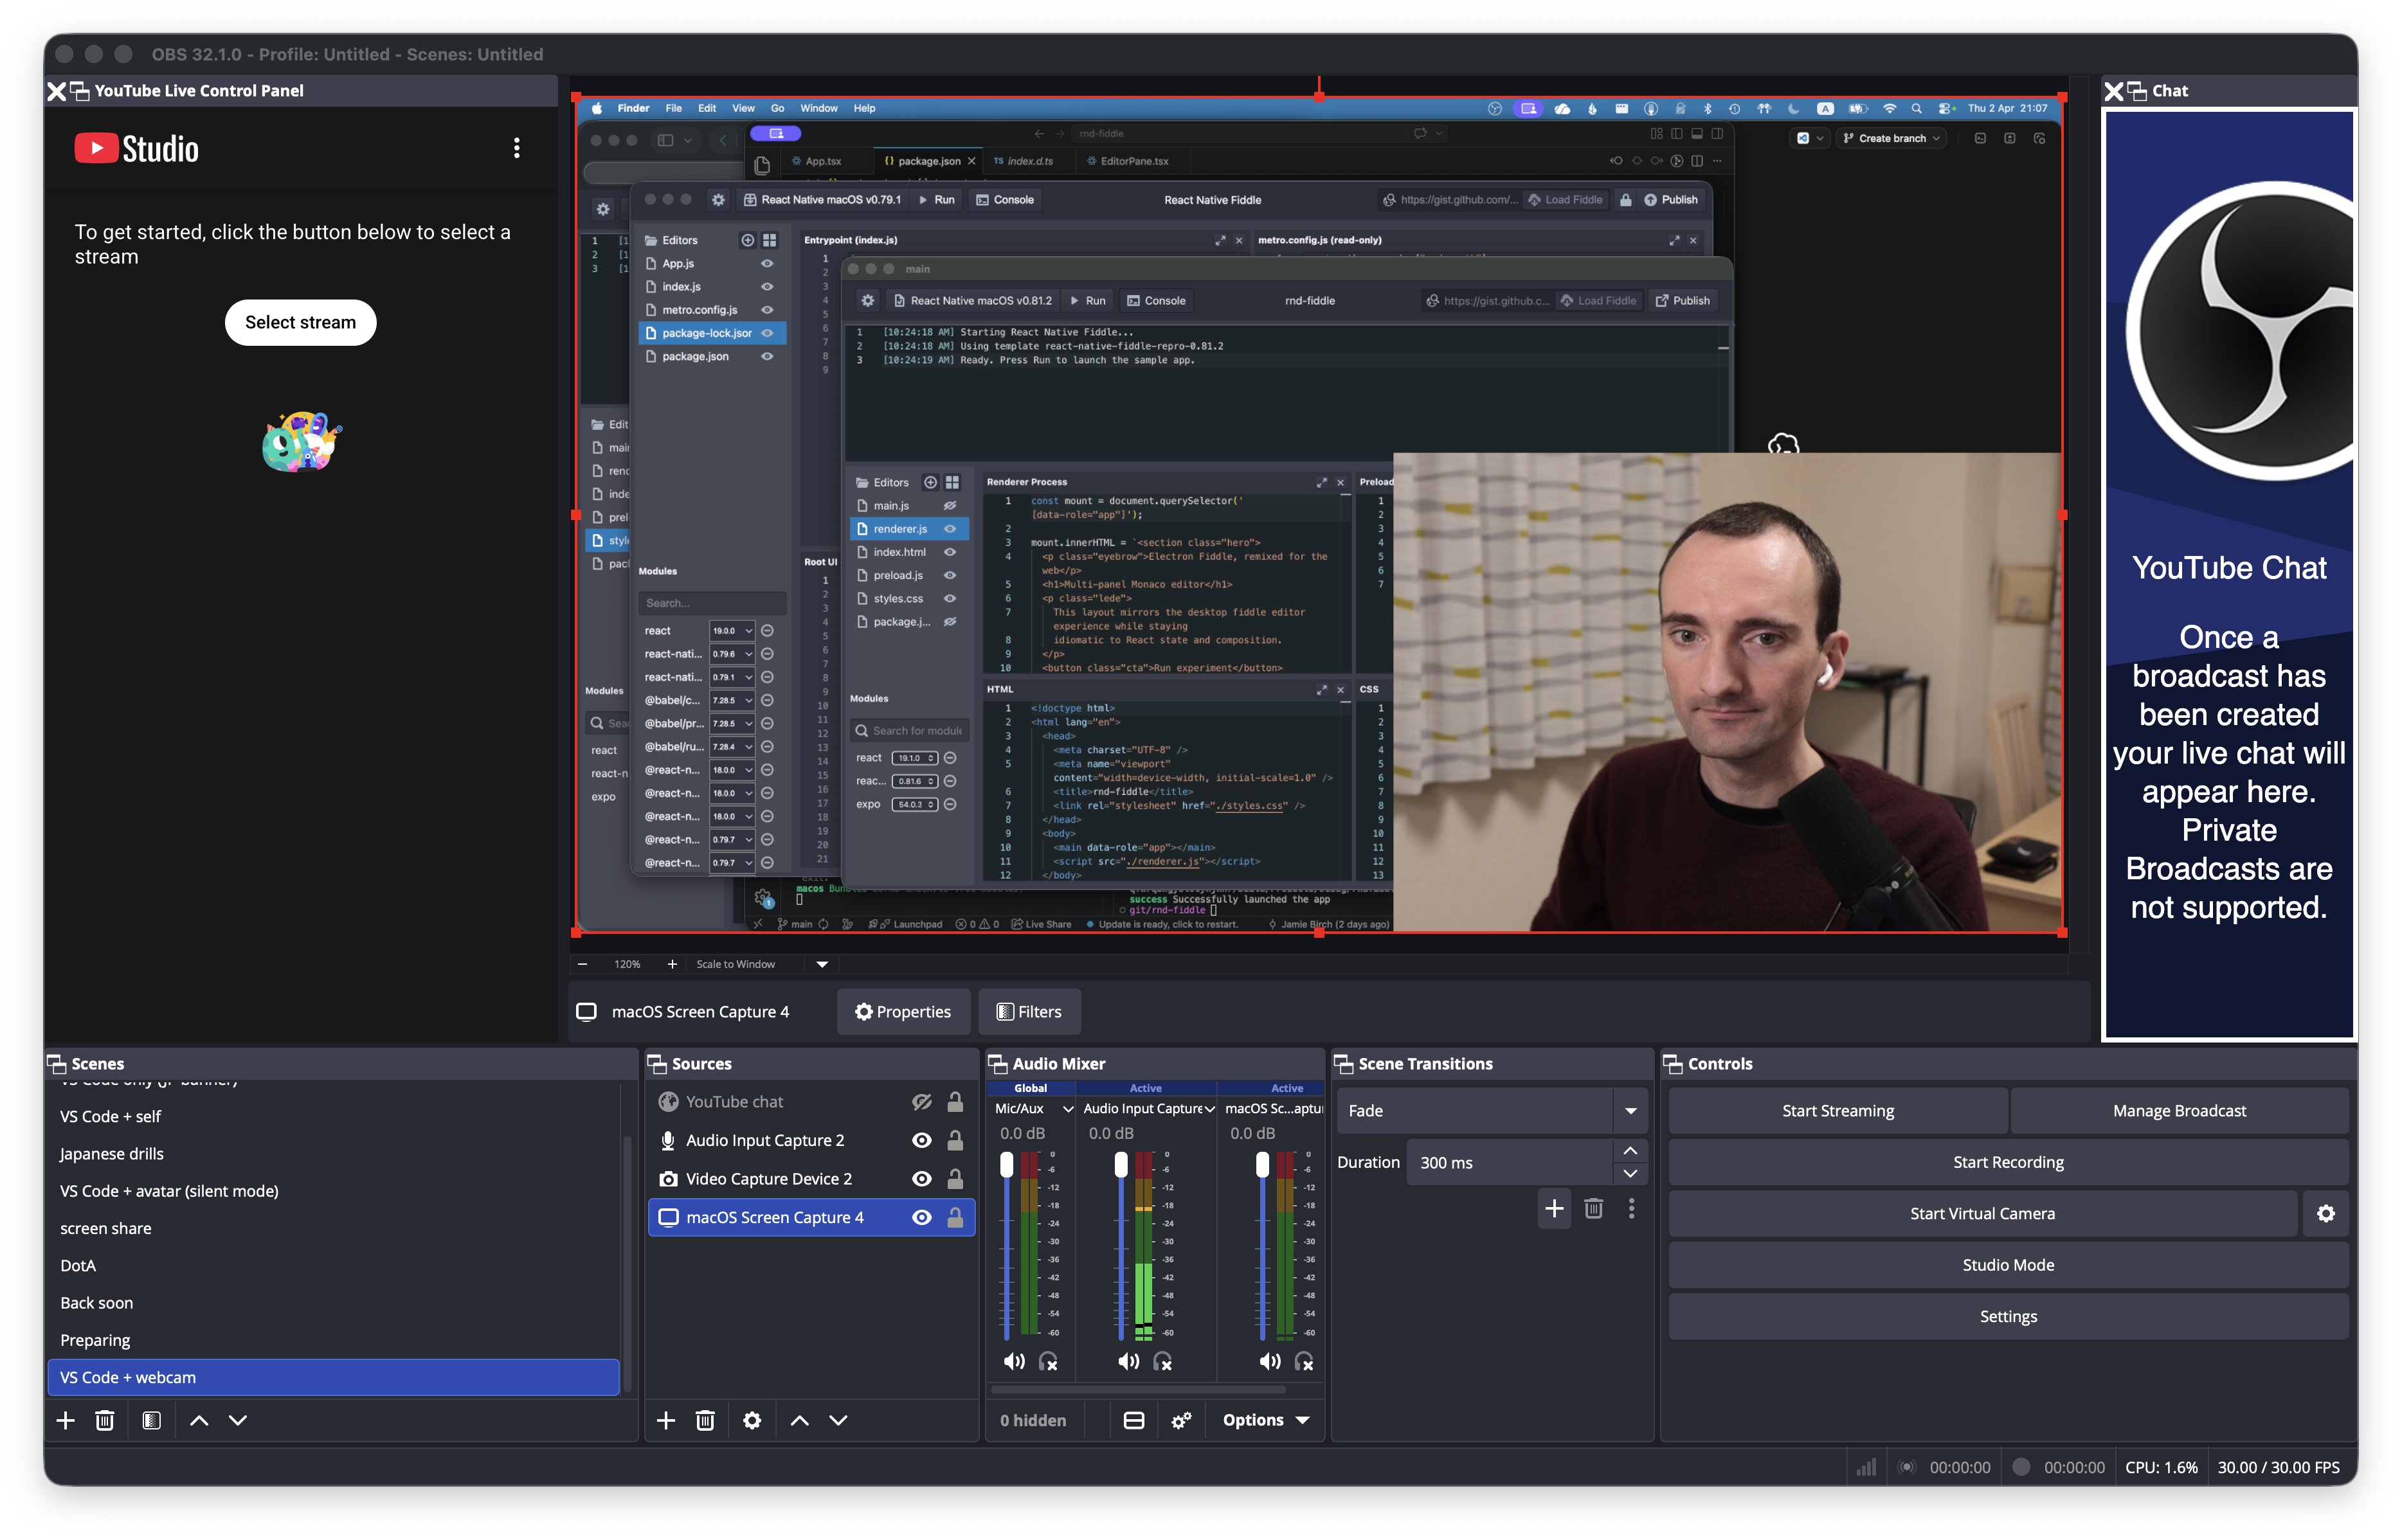Add a new scene
This screenshot has height=1540, width=2402.
[x=66, y=1420]
